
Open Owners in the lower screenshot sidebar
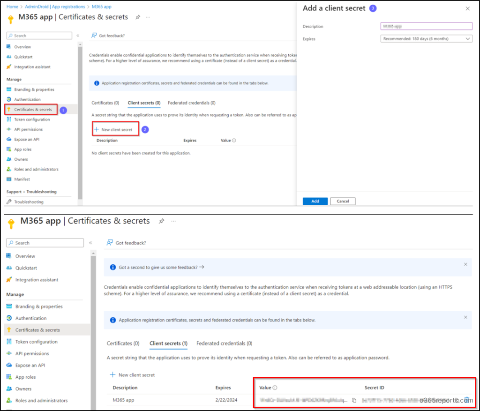[x=19, y=389]
